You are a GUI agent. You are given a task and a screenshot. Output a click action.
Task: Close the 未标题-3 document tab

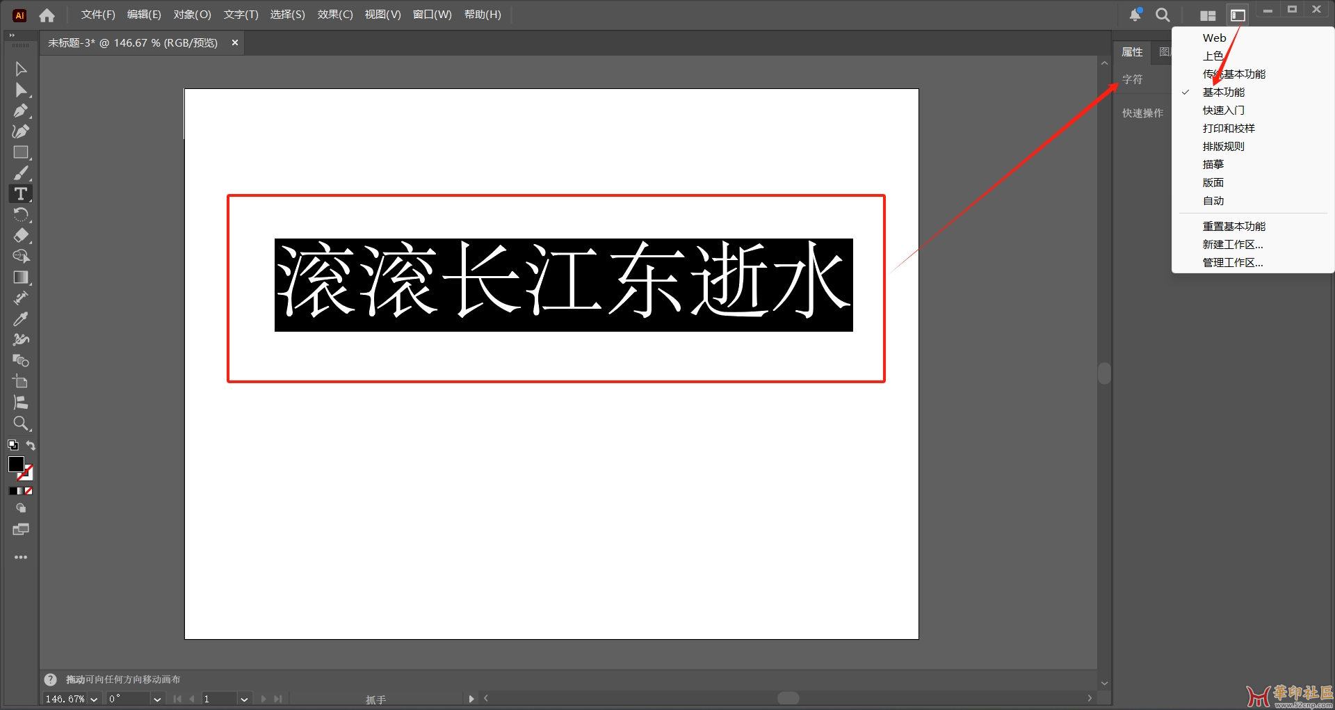tap(234, 42)
